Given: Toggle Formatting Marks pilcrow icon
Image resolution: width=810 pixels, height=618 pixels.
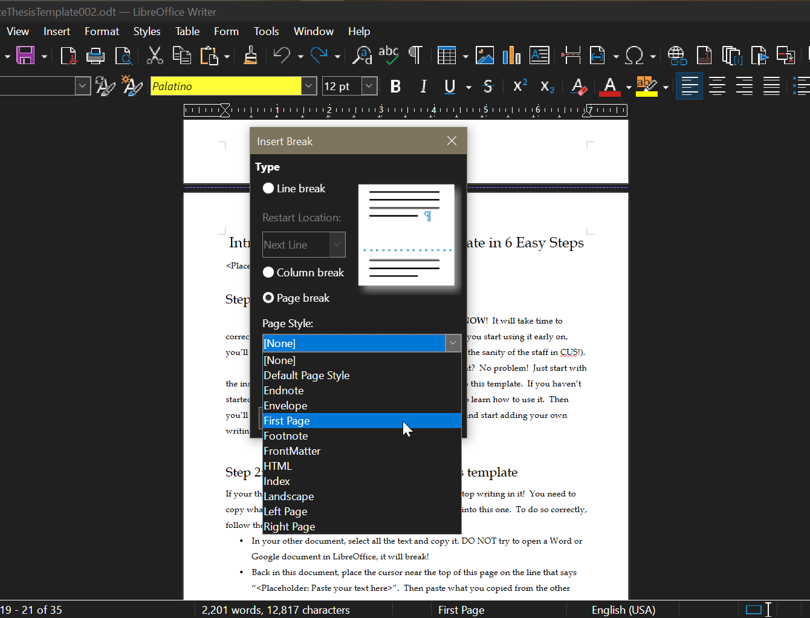Looking at the screenshot, I should click(415, 56).
